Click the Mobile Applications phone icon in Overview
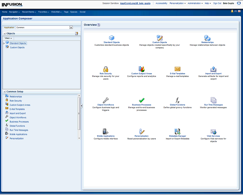 (x=106, y=132)
